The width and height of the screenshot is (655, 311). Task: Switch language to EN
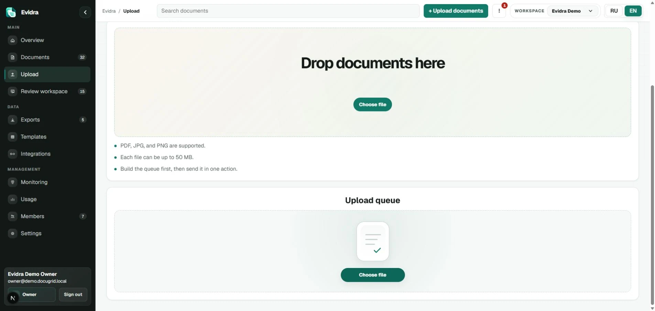tap(633, 11)
